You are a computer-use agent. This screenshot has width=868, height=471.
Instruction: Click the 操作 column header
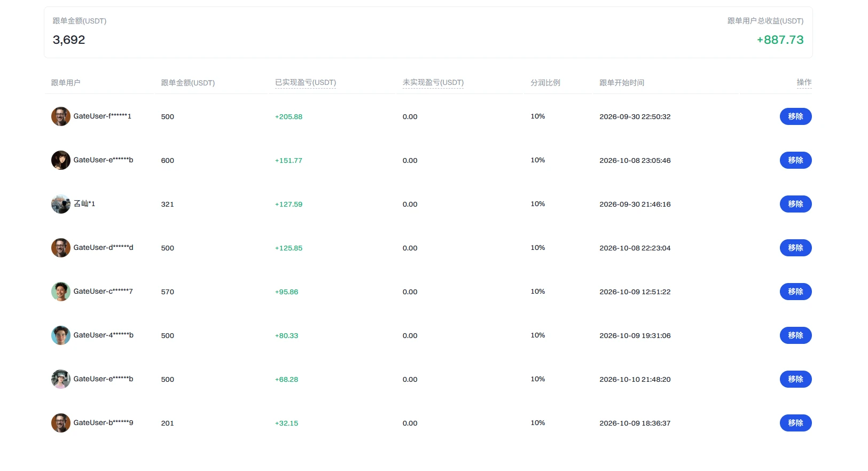[x=804, y=82]
